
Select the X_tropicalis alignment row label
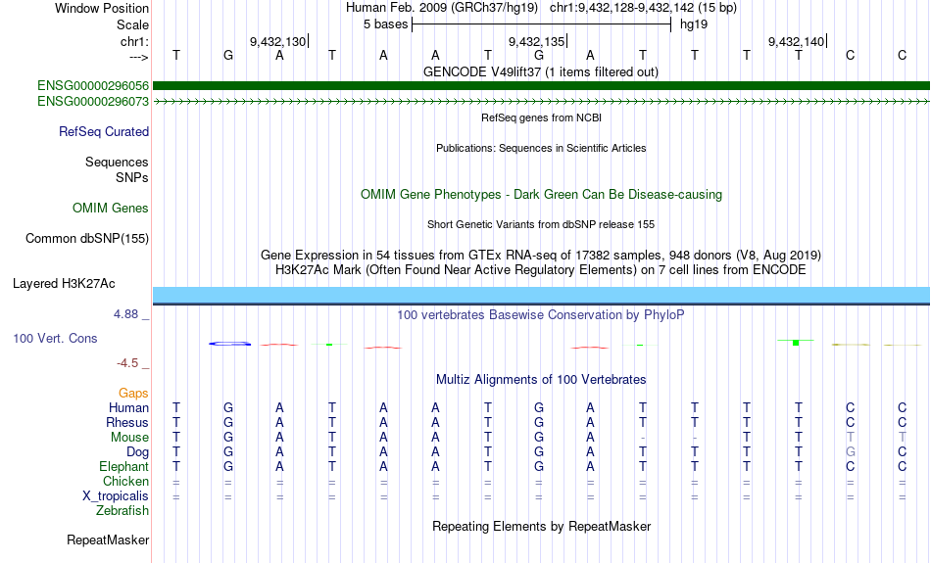point(116,496)
